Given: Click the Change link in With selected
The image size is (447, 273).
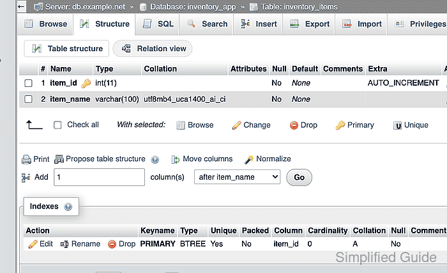Looking at the screenshot, I should [x=257, y=125].
